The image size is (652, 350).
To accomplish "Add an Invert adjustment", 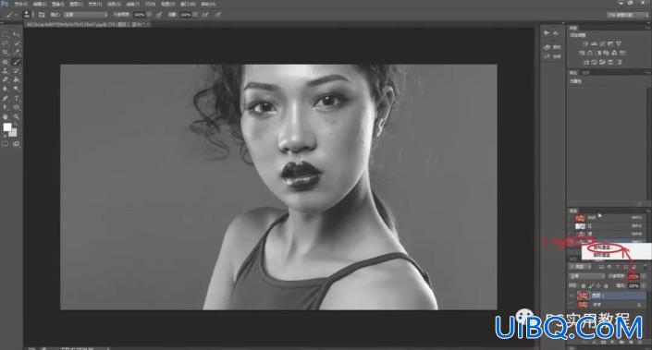I will 586,62.
